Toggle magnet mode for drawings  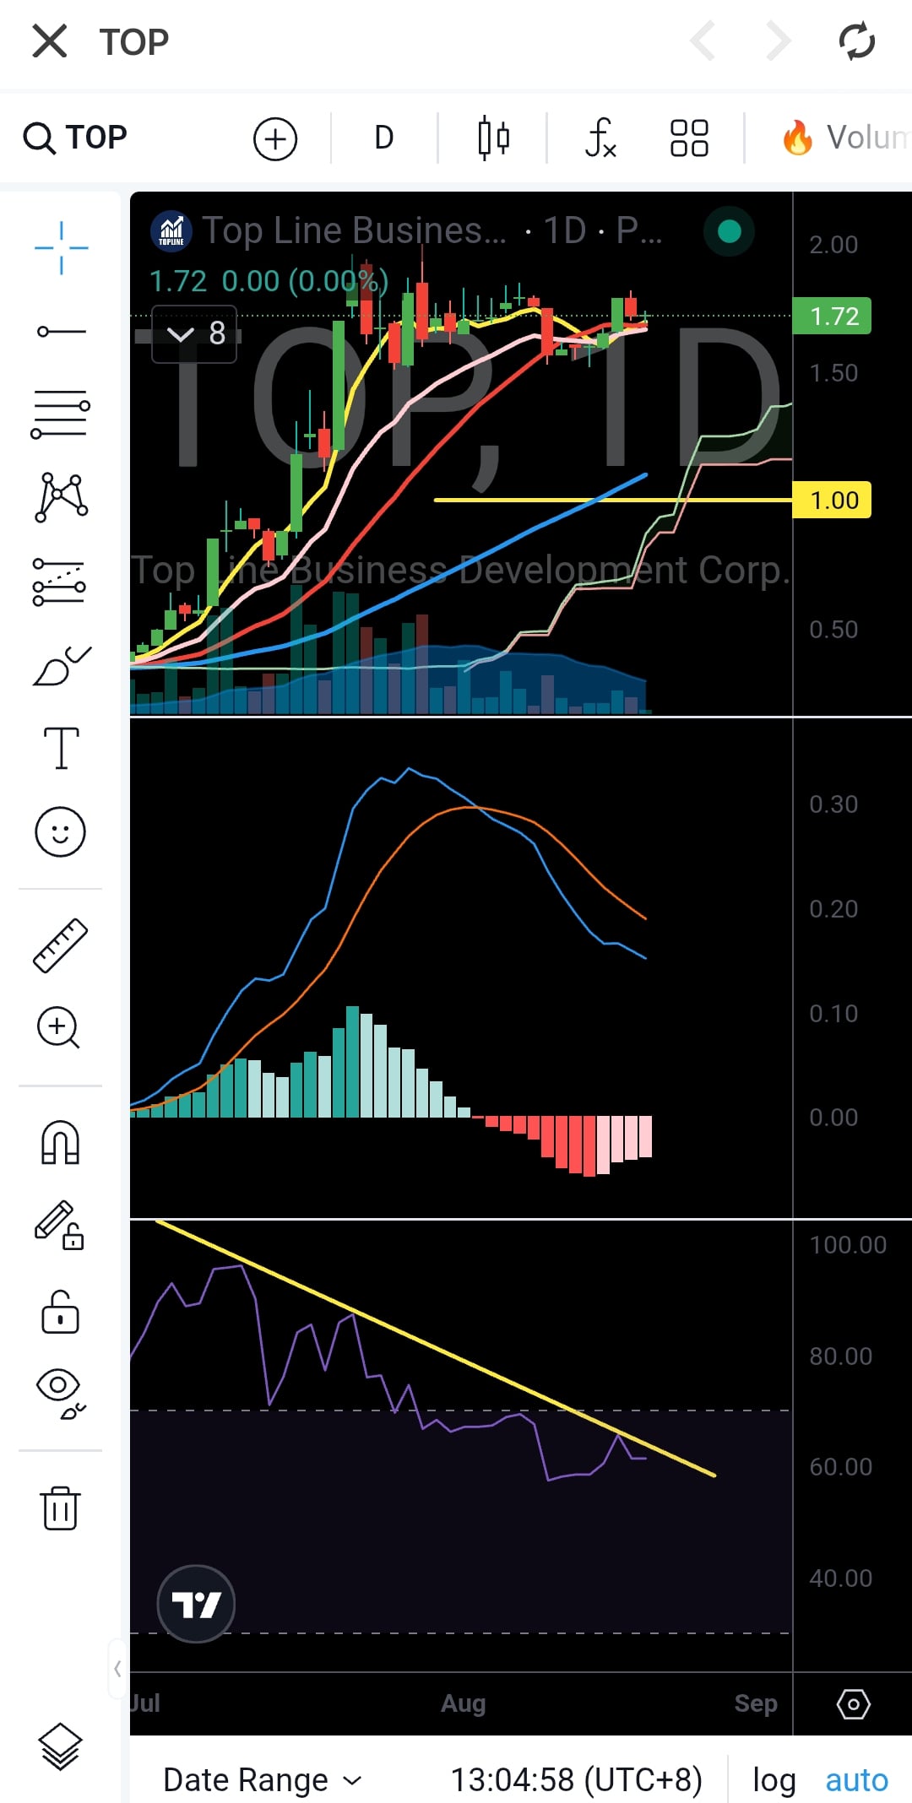tap(61, 1143)
